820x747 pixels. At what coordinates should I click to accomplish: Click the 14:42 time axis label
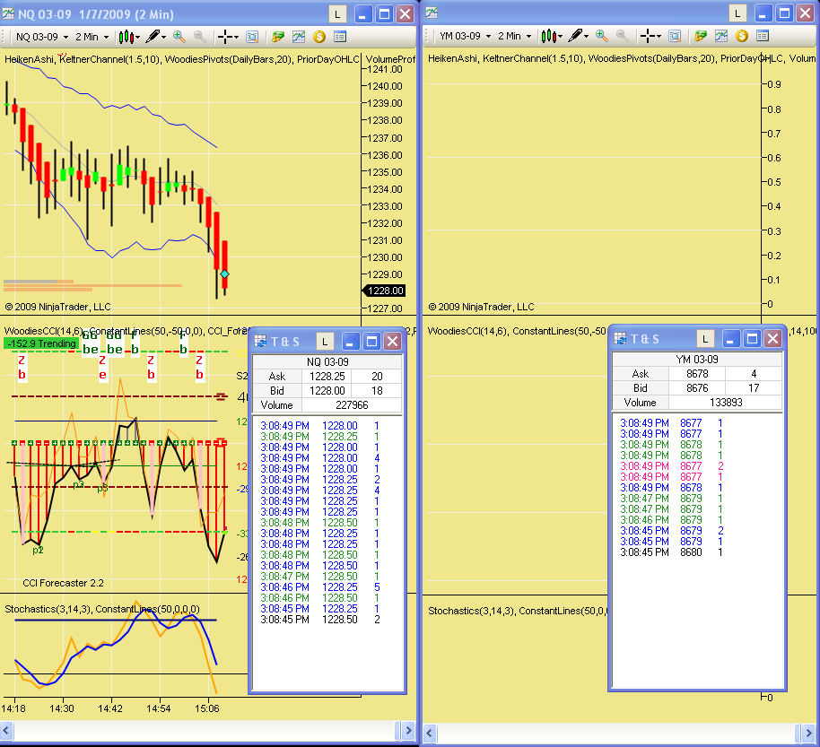tap(110, 708)
